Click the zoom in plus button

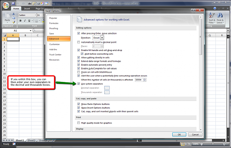click(x=224, y=144)
